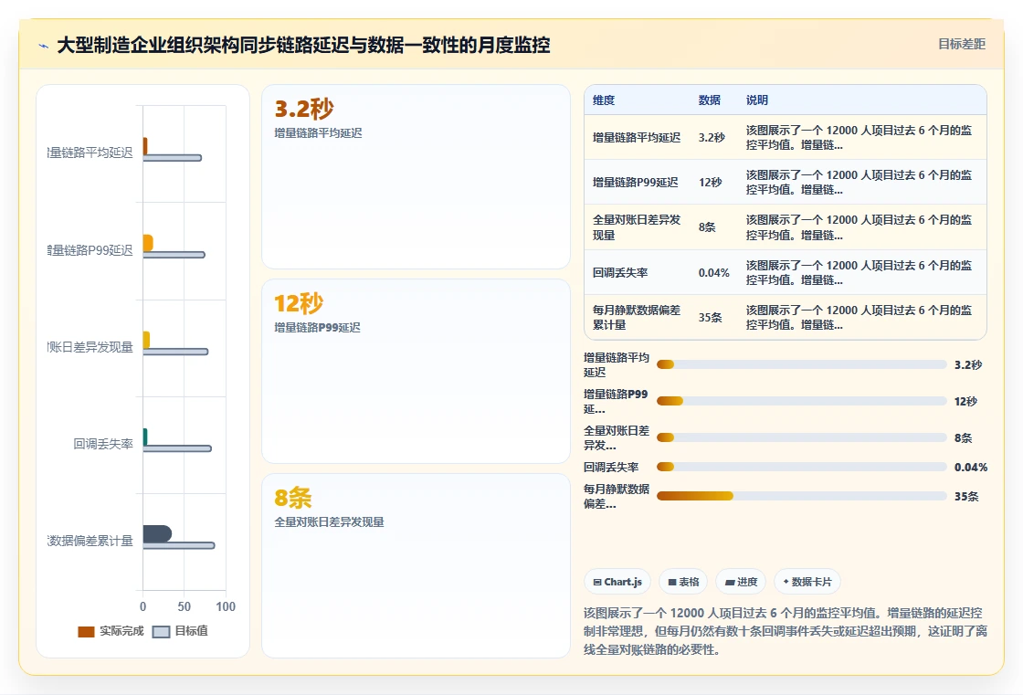Select the 进度 tag chip
The height and width of the screenshot is (695, 1023).
[x=741, y=582]
